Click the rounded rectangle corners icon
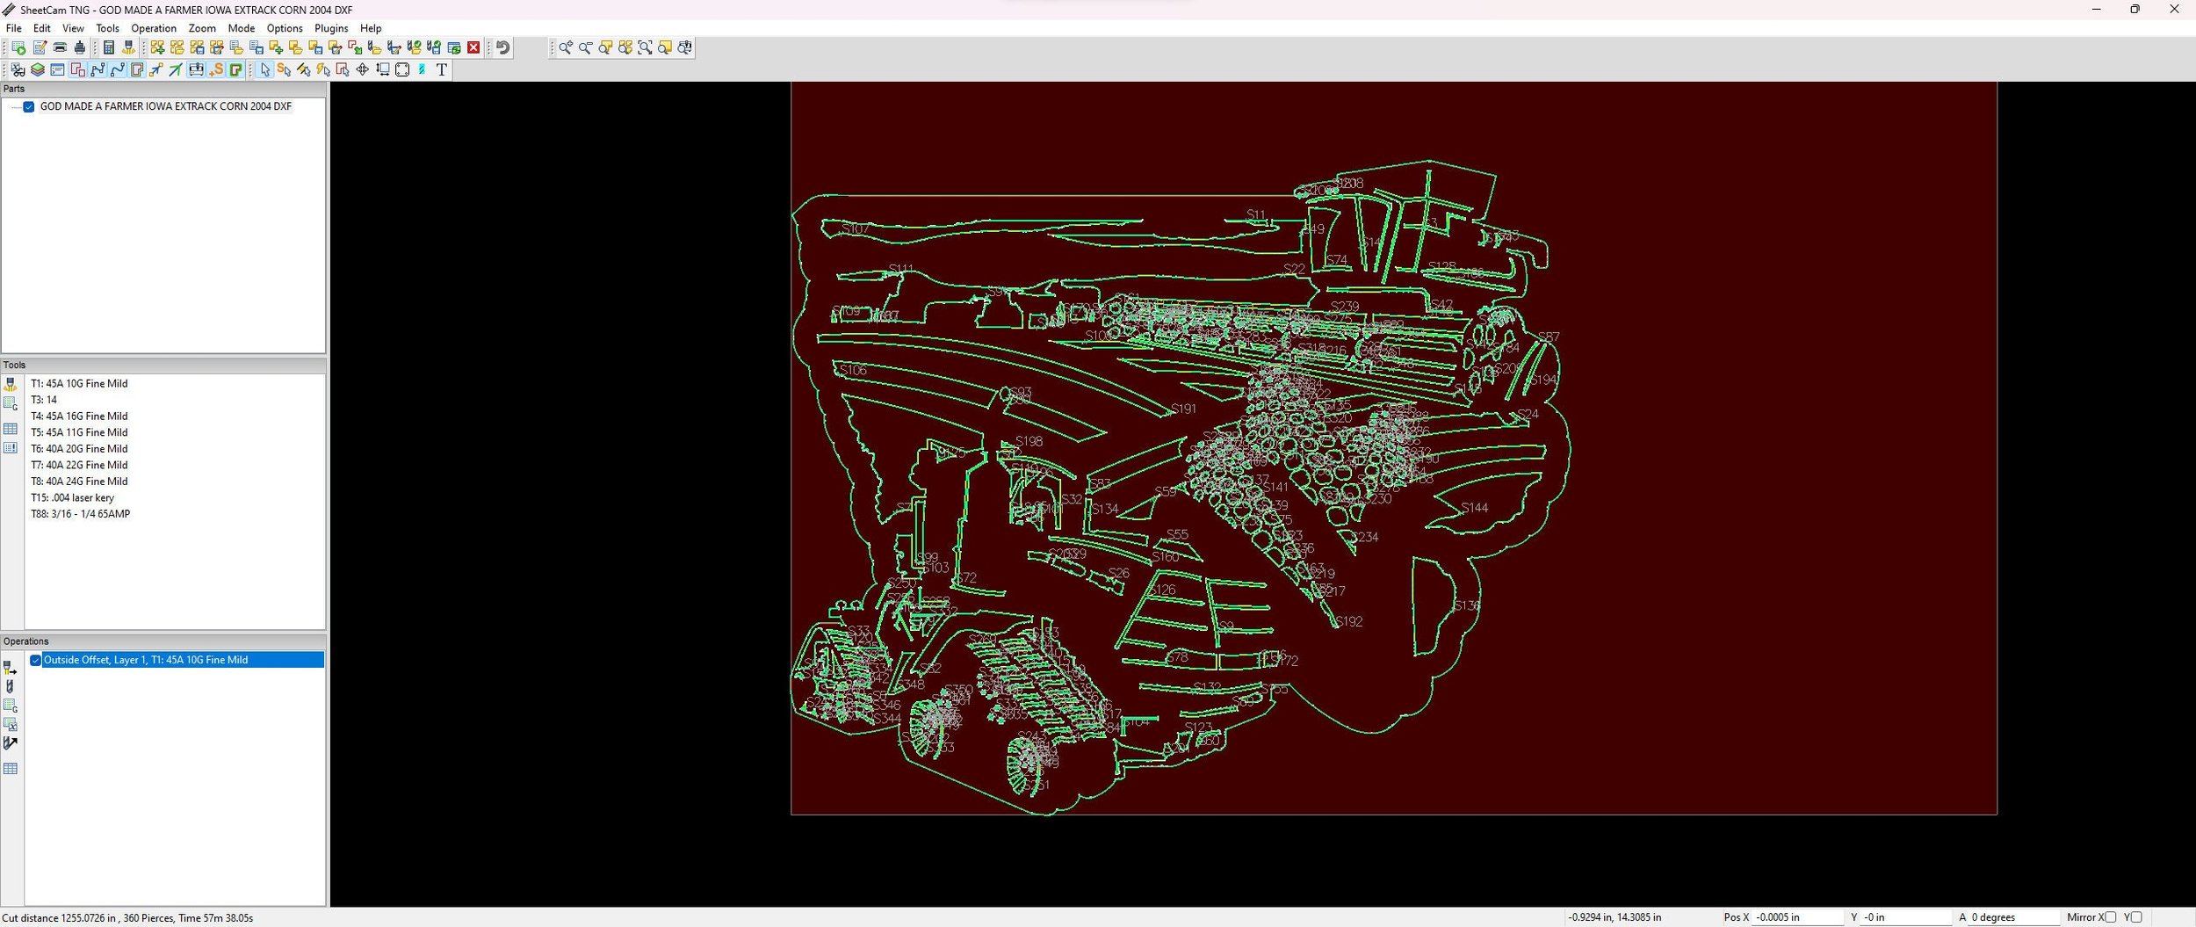 (x=402, y=69)
